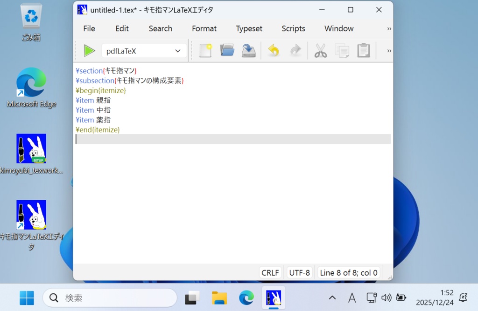
Task: Open the キモ指マンLaTeXエディタ desktop shortcut
Action: 31,215
